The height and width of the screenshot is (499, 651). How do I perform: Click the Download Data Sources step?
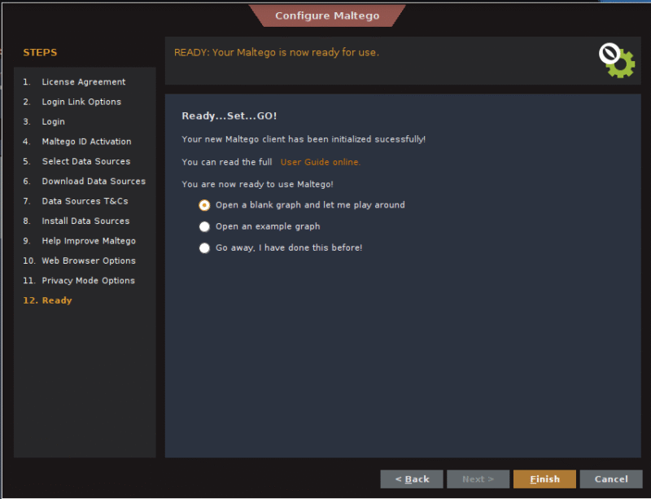(x=94, y=182)
